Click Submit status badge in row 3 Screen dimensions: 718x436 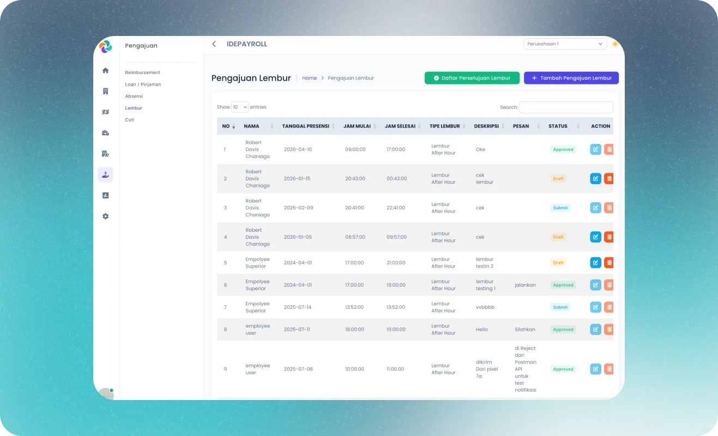[x=560, y=208]
